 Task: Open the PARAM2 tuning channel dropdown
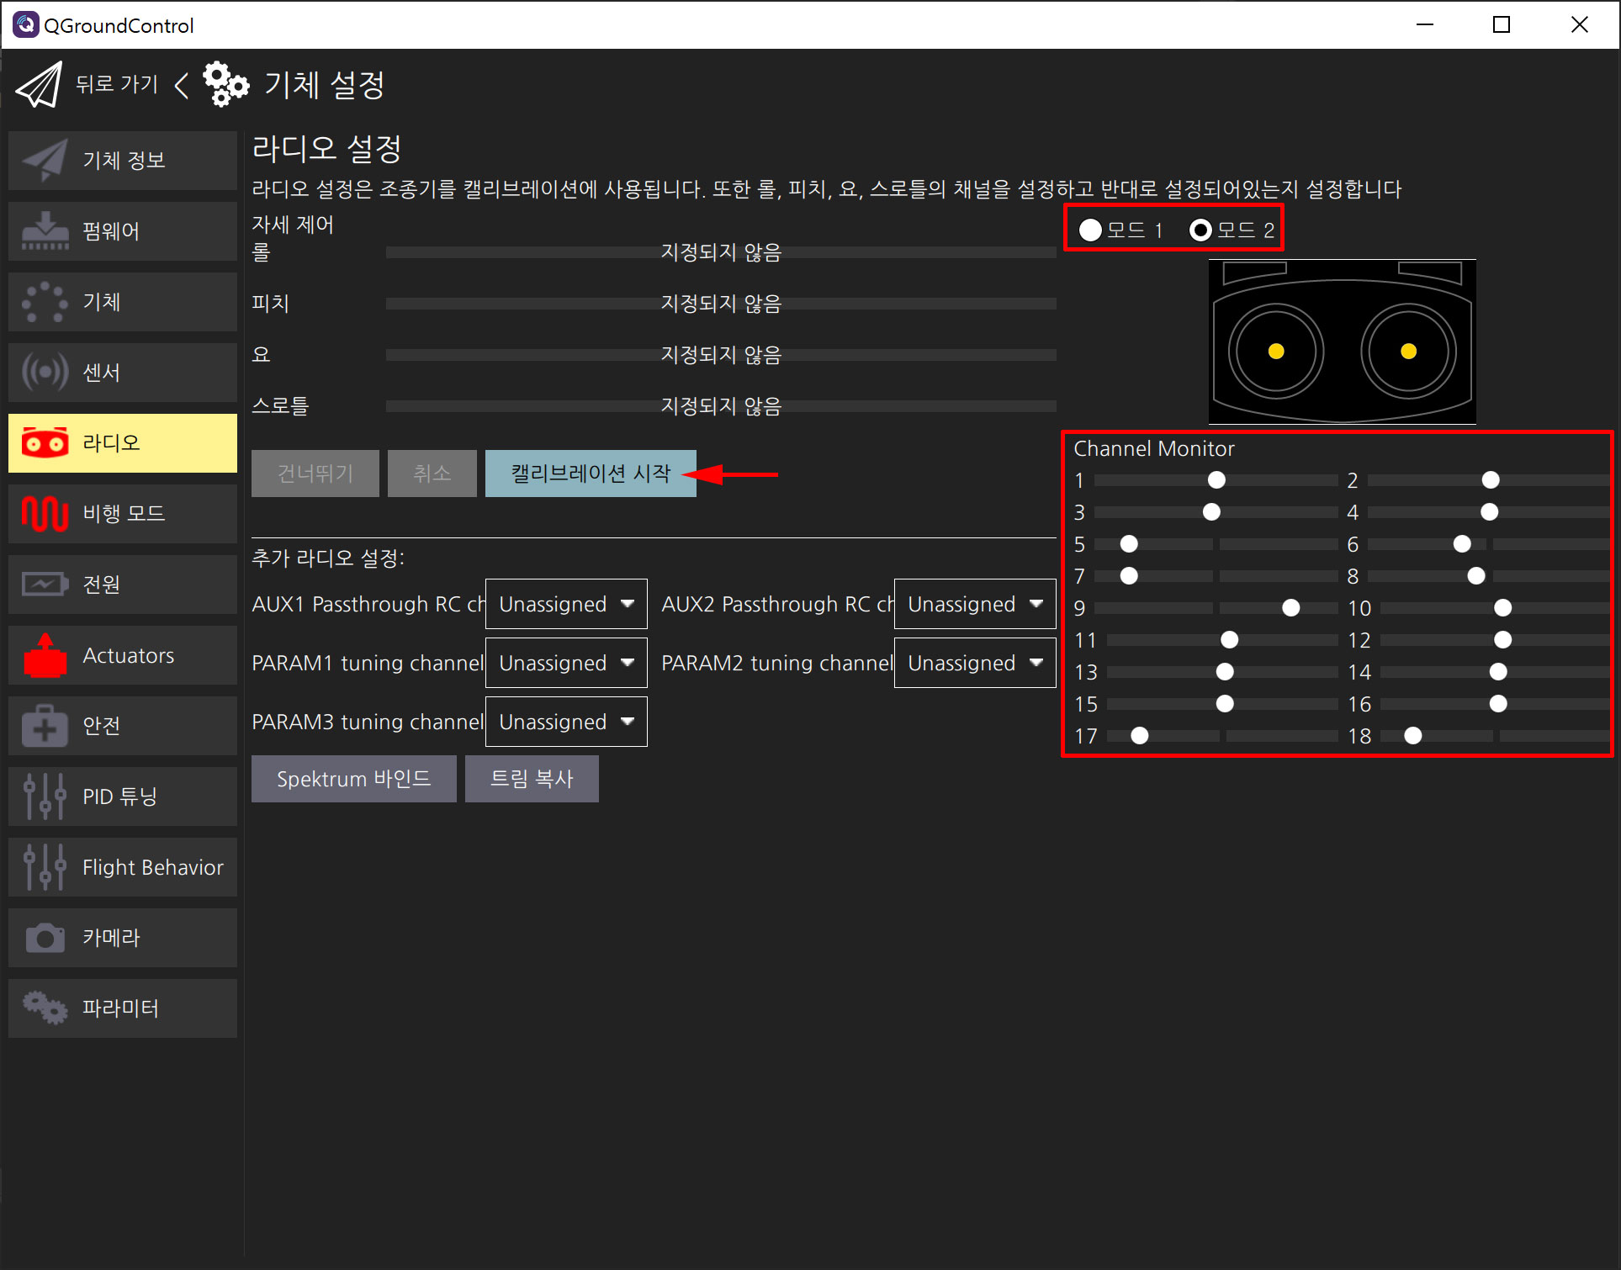[x=974, y=663]
